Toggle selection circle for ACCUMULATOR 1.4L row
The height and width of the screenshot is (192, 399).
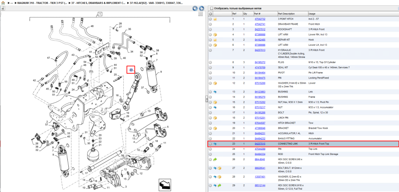[x=210, y=133]
